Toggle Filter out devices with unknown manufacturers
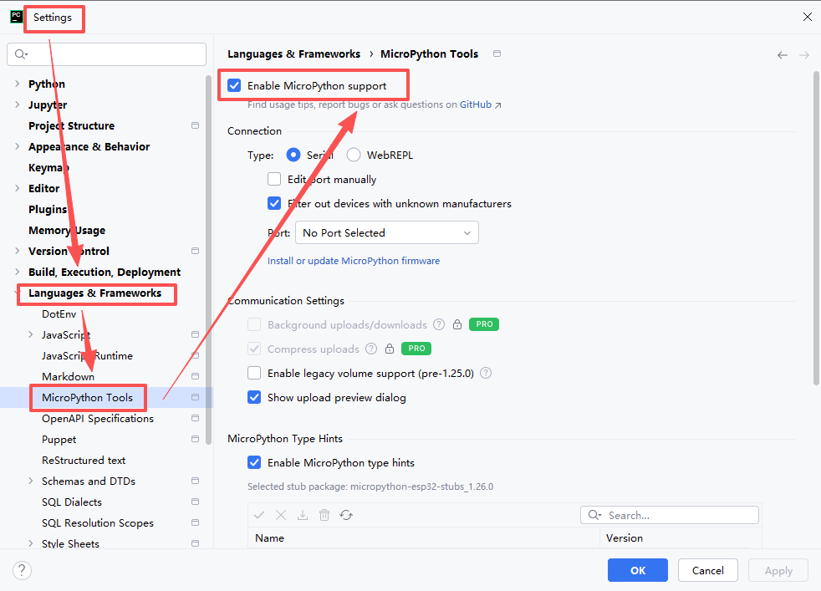 pyautogui.click(x=274, y=203)
